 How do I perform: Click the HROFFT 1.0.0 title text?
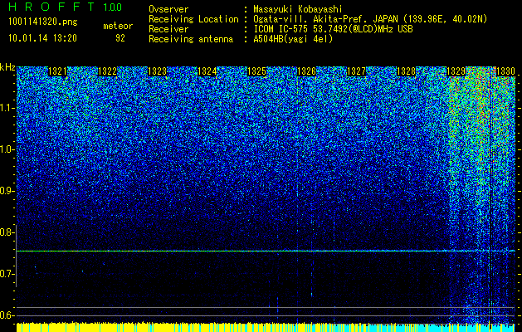click(x=66, y=7)
